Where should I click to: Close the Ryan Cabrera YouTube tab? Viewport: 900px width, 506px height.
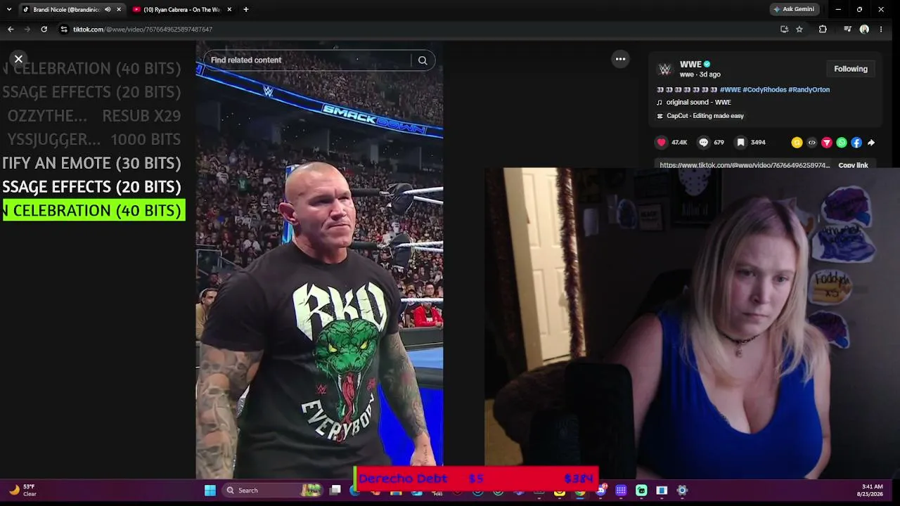[x=229, y=10]
